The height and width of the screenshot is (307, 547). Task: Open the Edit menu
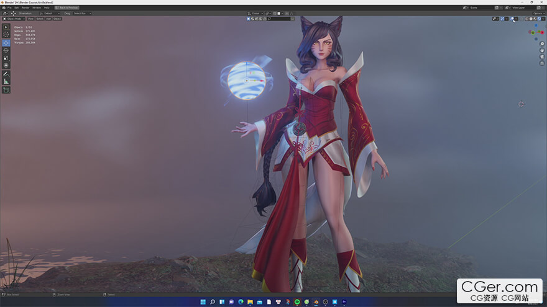click(17, 7)
